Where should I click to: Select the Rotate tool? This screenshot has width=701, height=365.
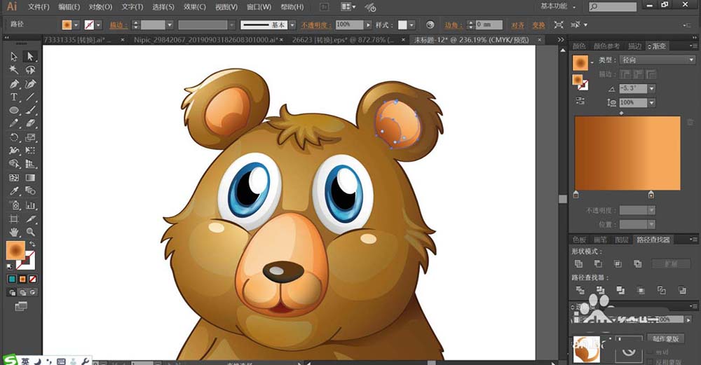click(14, 137)
